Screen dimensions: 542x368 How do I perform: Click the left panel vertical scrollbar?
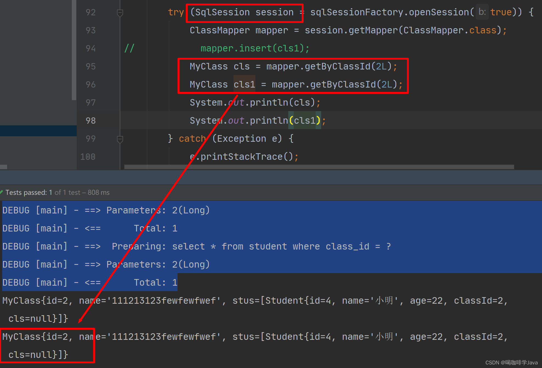[x=74, y=49]
